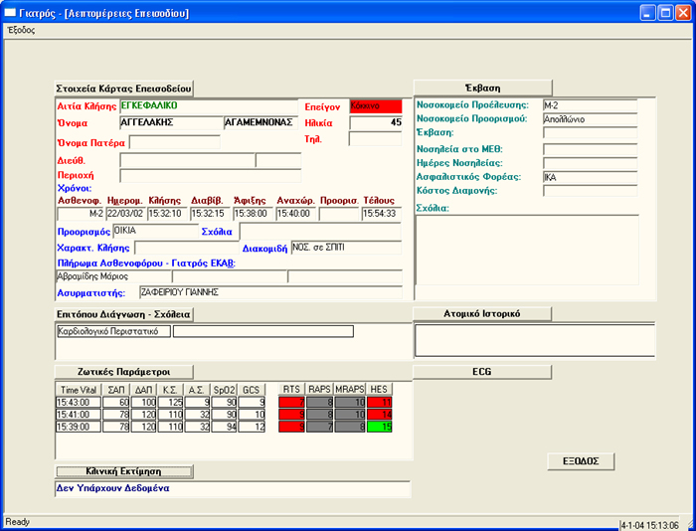Click the Έκβαση section header button

tap(482, 88)
